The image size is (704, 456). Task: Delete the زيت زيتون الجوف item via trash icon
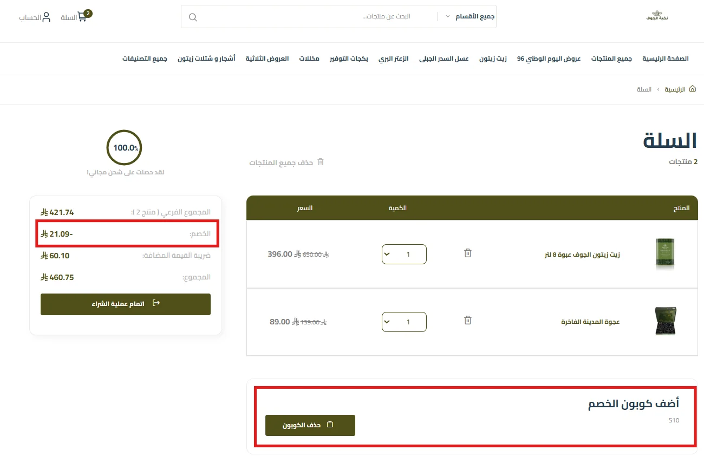click(x=468, y=253)
